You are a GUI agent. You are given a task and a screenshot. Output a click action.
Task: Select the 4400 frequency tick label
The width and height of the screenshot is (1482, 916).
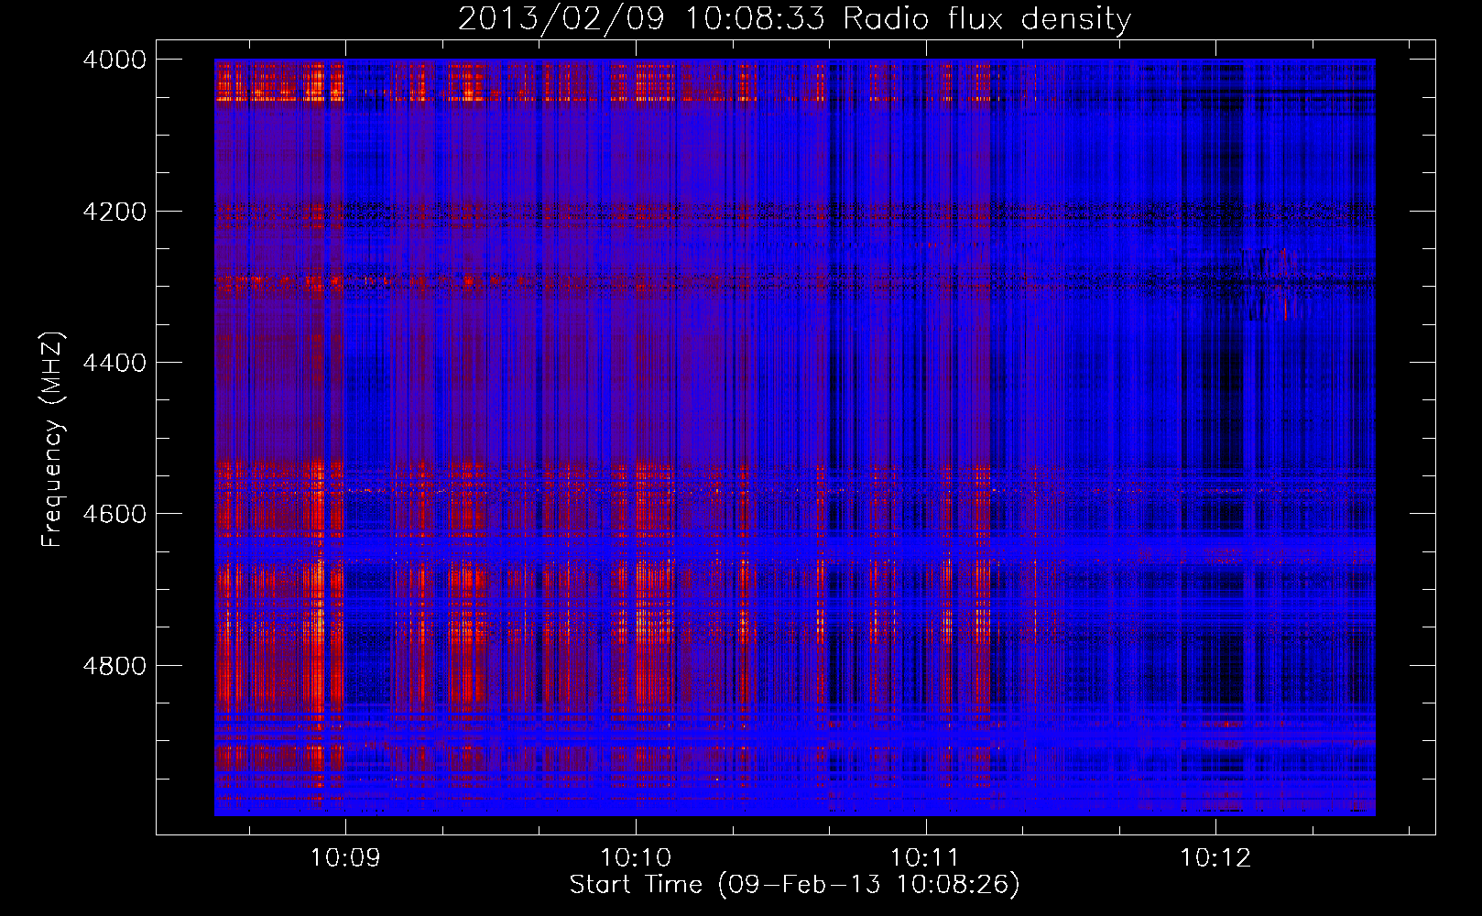click(114, 363)
